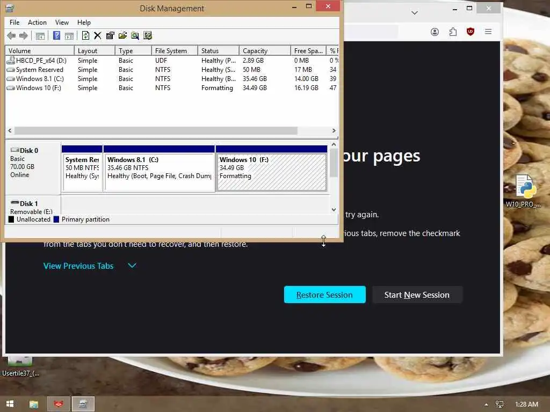
Task: Sort by the Volume column header
Action: pyautogui.click(x=39, y=51)
